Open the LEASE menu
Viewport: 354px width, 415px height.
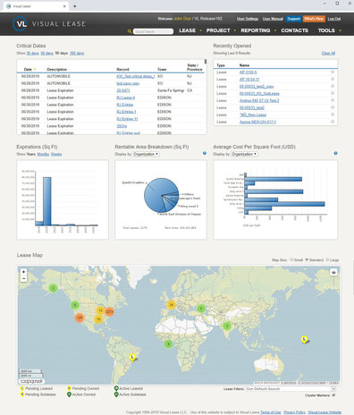187,30
